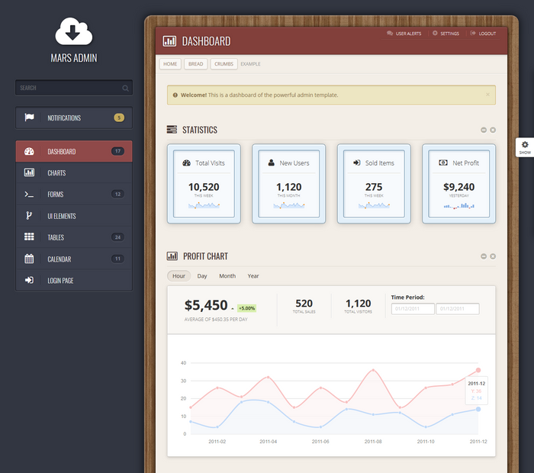The image size is (534, 473).
Task: Click the Net Profit money icon
Action: [x=443, y=162]
